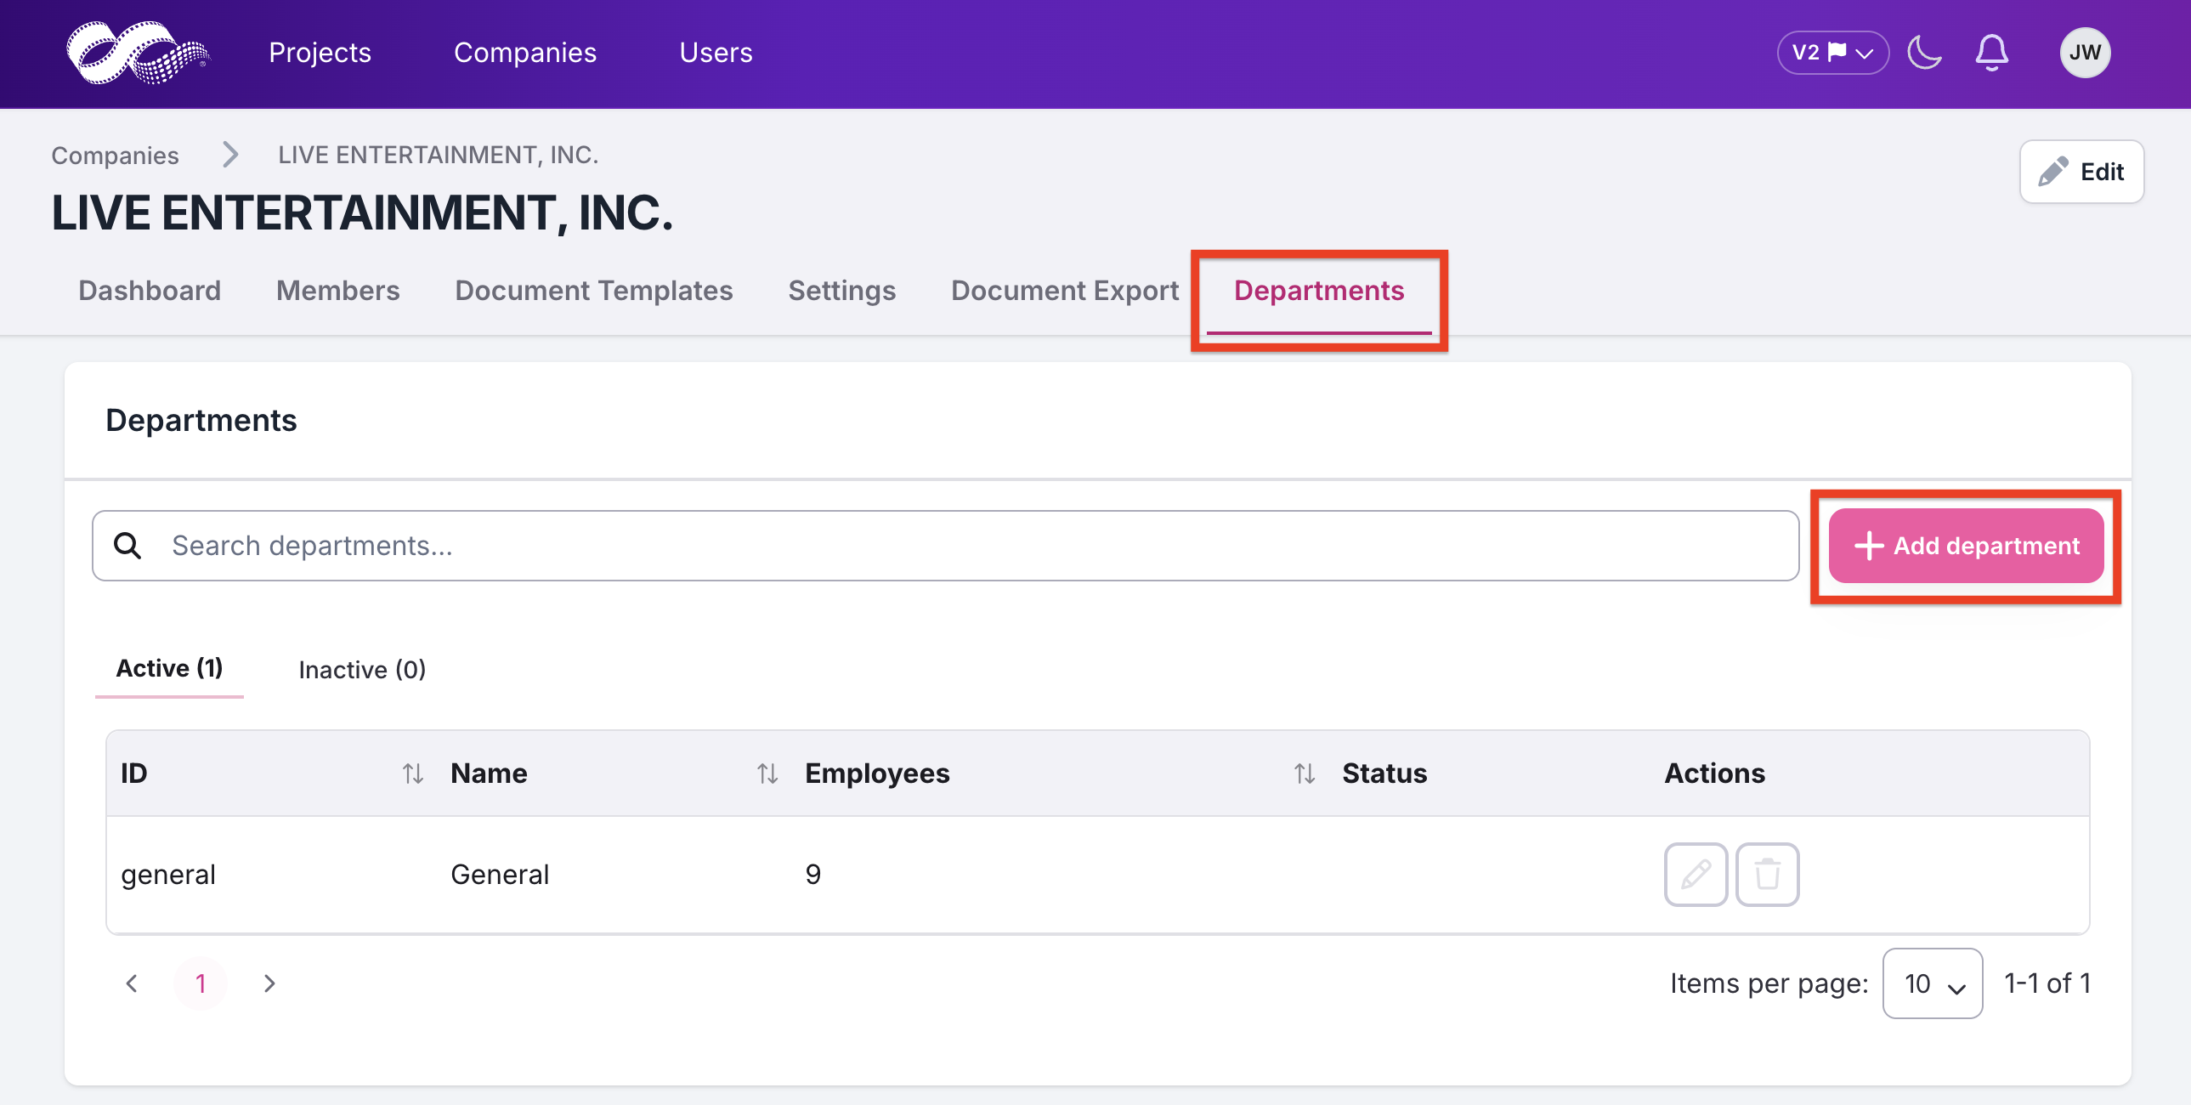This screenshot has height=1105, width=2191.
Task: Sort the table by the Name column
Action: click(767, 773)
